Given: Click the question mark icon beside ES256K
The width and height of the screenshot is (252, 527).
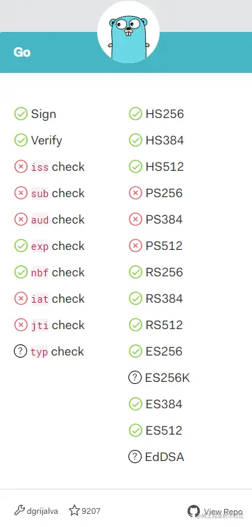Looking at the screenshot, I should pos(135,378).
